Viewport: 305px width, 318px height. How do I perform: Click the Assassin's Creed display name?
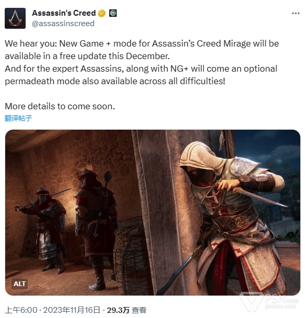(x=64, y=13)
